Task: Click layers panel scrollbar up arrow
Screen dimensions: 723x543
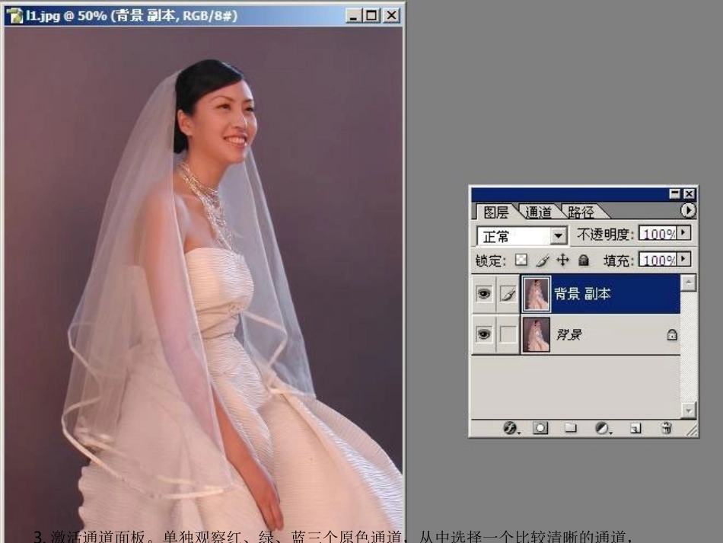Action: (x=688, y=283)
